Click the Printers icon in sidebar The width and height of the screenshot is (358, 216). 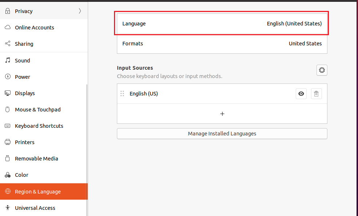tap(7, 142)
